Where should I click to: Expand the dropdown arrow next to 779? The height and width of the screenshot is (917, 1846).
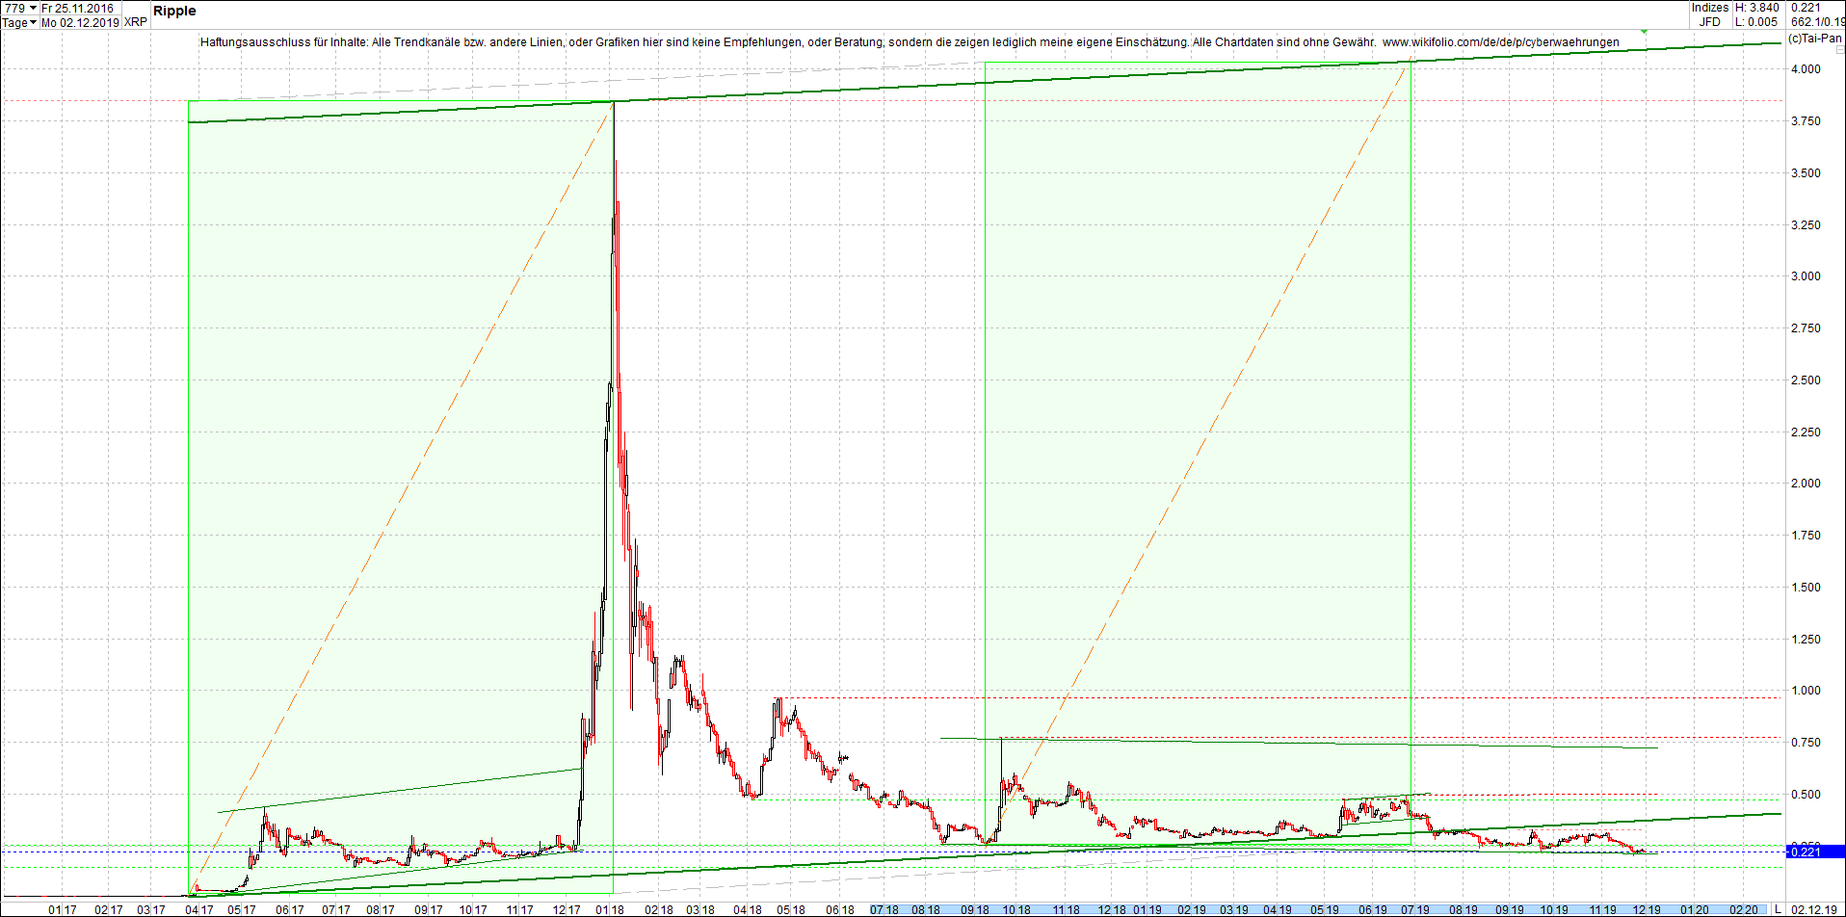[x=32, y=8]
